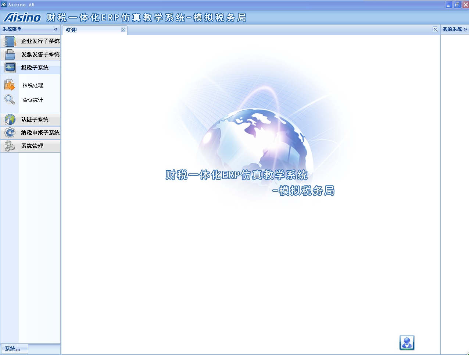Click the 报税处理 icon
The width and height of the screenshot is (469, 355).
coord(10,85)
